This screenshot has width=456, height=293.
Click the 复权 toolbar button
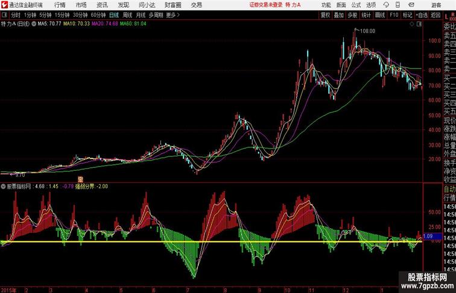(325, 15)
